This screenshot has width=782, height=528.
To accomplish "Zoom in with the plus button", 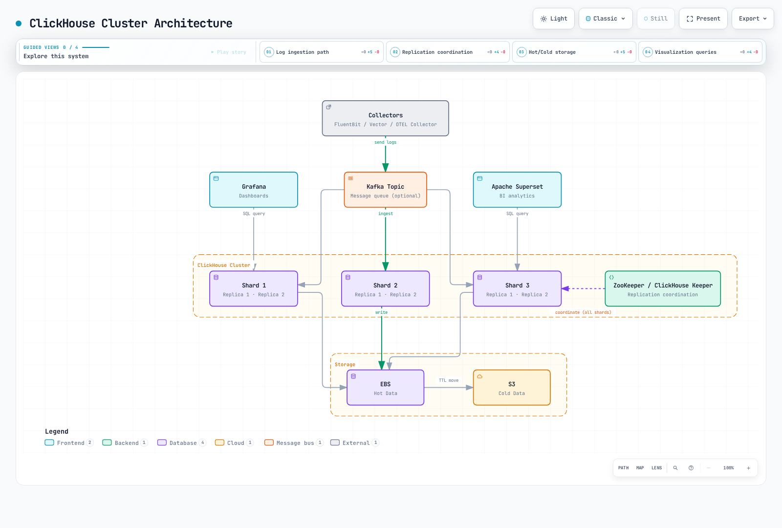I will coord(748,468).
